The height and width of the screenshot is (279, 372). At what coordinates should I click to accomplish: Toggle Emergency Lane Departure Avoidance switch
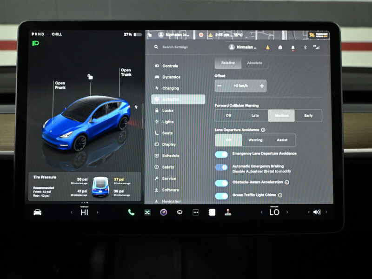coord(221,154)
